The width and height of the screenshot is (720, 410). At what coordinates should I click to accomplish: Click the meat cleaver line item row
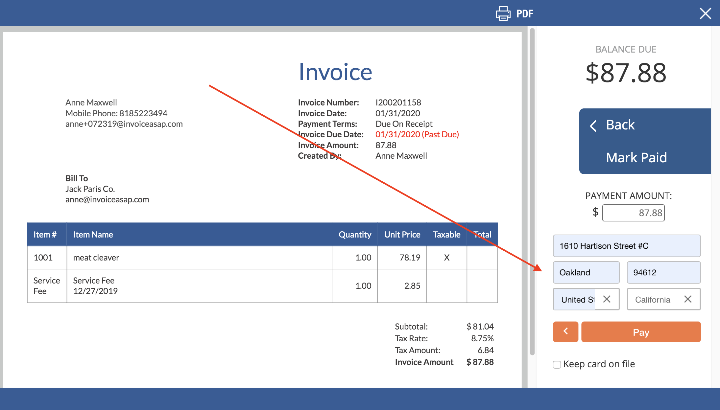point(96,258)
